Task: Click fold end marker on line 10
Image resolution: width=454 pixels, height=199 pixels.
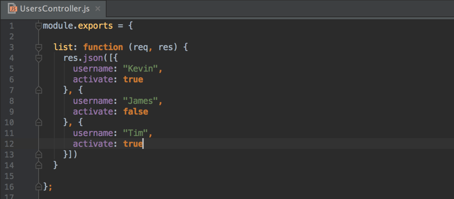Action: [39, 122]
